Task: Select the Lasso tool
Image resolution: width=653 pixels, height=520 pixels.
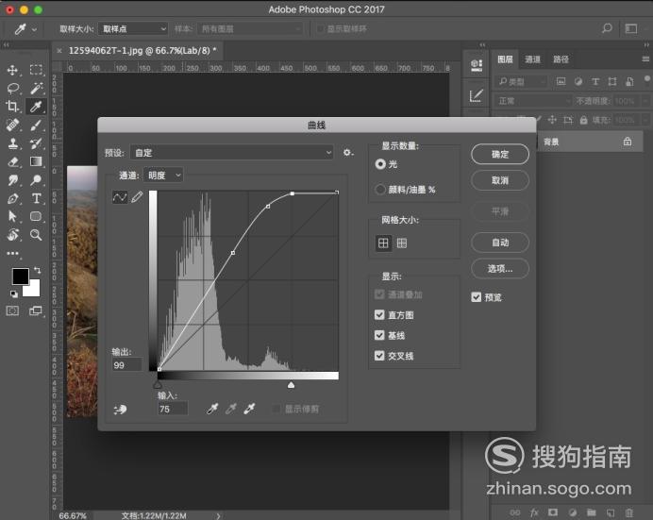Action: (x=12, y=88)
